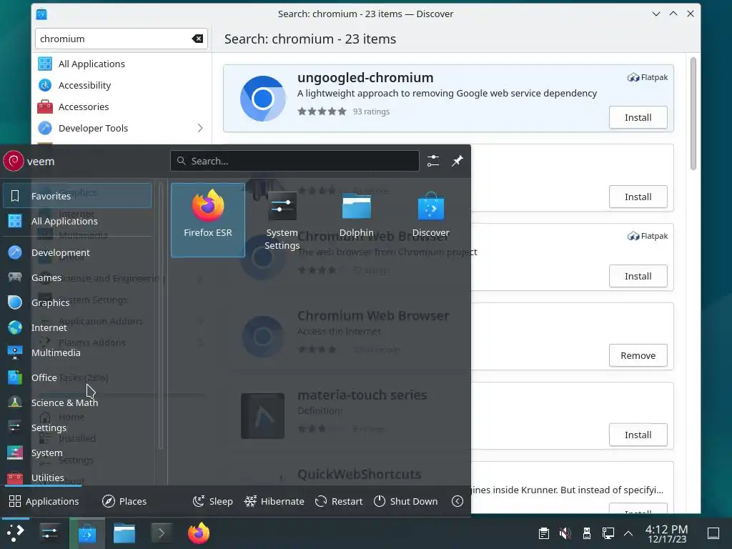This screenshot has height=549, width=732.
Task: Open Dolphin from the taskbar
Action: 124,533
